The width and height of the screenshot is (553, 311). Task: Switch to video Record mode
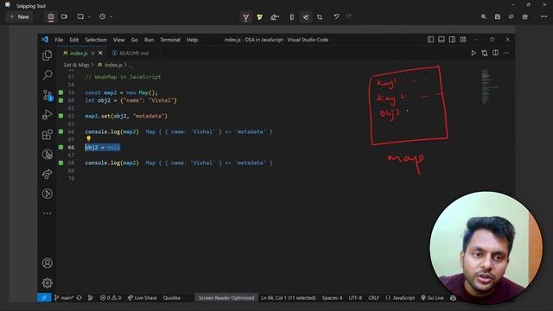point(64,16)
